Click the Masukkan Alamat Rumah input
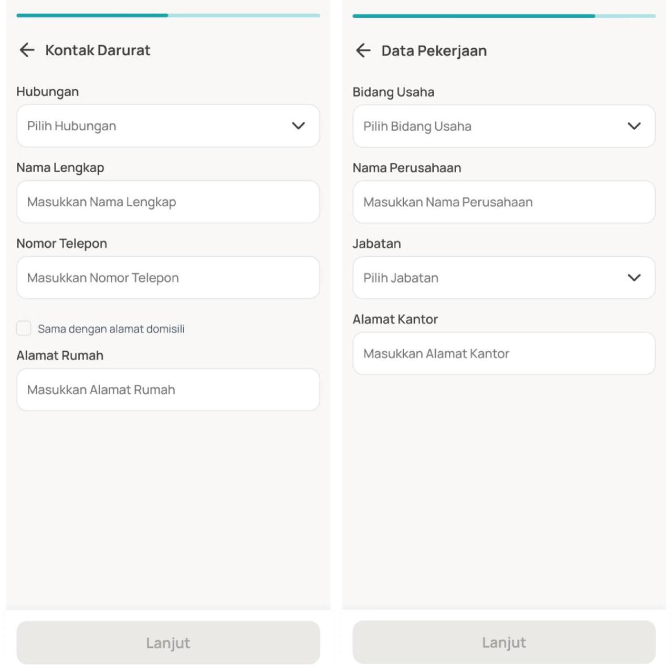This screenshot has height=671, width=672. pos(168,390)
